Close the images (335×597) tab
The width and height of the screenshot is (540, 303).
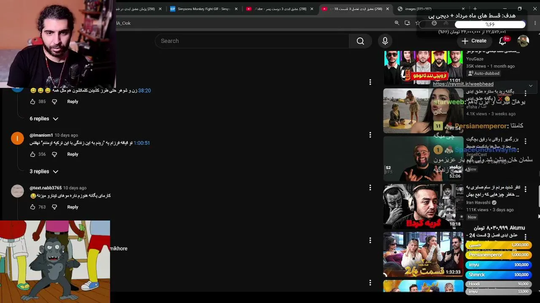463,9
